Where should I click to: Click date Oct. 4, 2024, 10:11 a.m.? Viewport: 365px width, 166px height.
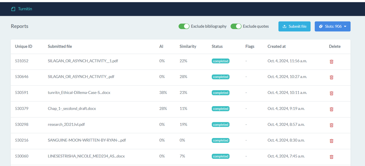[x=287, y=93]
